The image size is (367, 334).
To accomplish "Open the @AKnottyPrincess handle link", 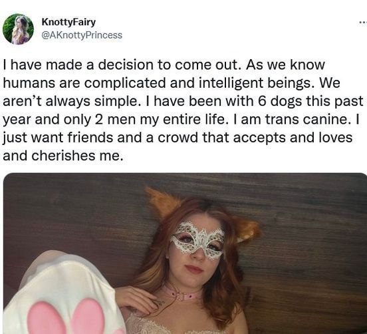I will (82, 35).
